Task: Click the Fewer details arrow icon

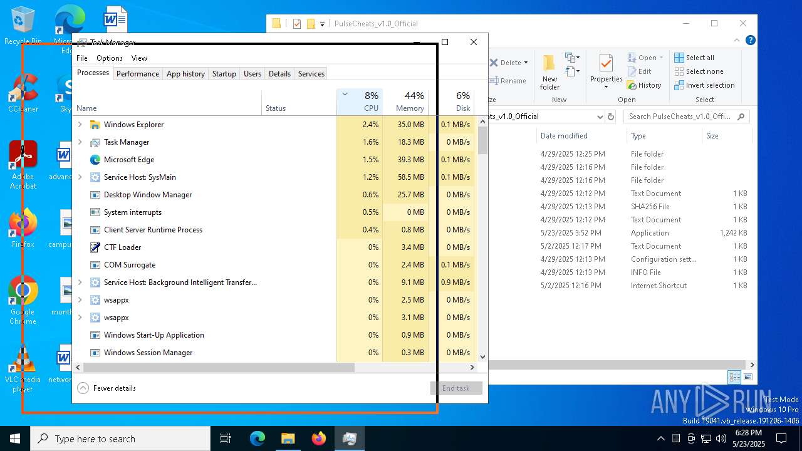Action: (83, 388)
